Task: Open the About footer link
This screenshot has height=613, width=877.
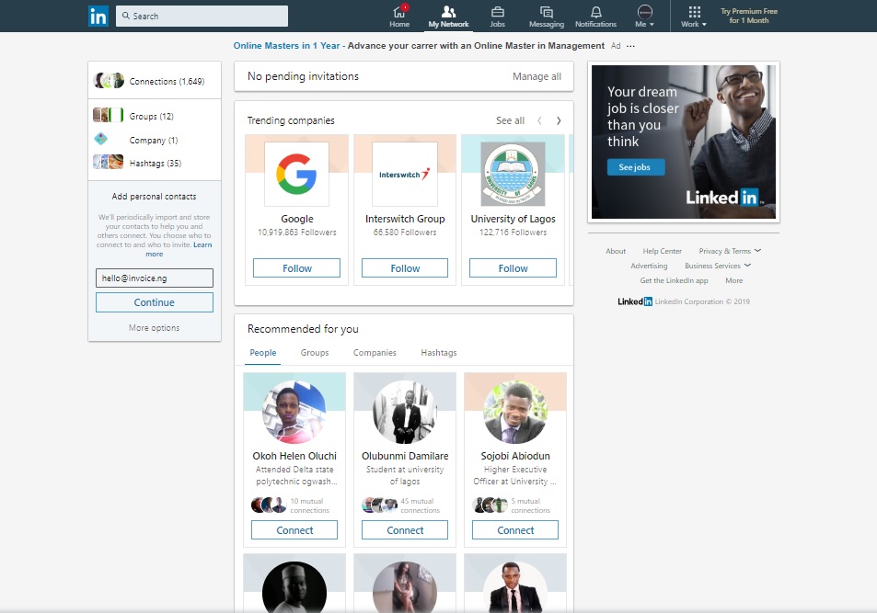Action: pyautogui.click(x=616, y=251)
